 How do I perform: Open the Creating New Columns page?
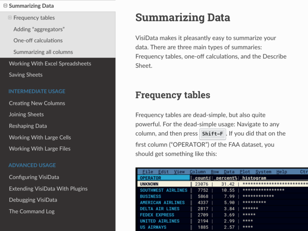(x=37, y=103)
